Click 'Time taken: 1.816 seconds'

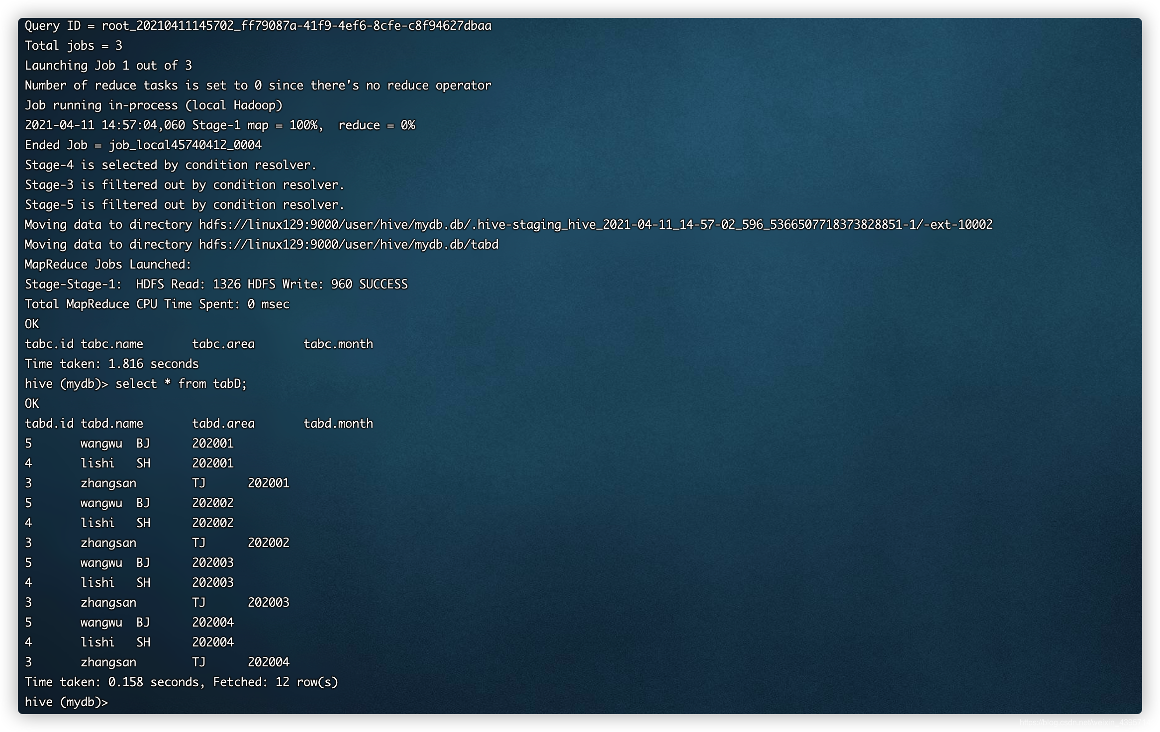coord(112,364)
